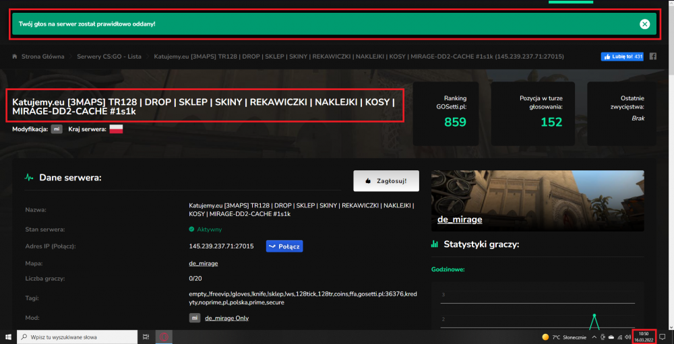
Task: Click the green peak point on hourly chart
Action: [x=594, y=315]
